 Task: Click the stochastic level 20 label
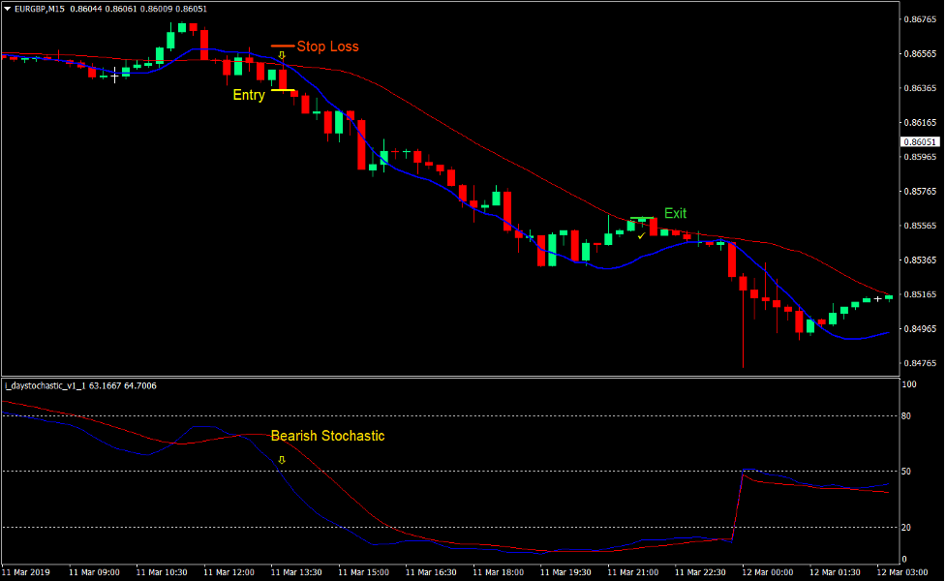pyautogui.click(x=906, y=528)
